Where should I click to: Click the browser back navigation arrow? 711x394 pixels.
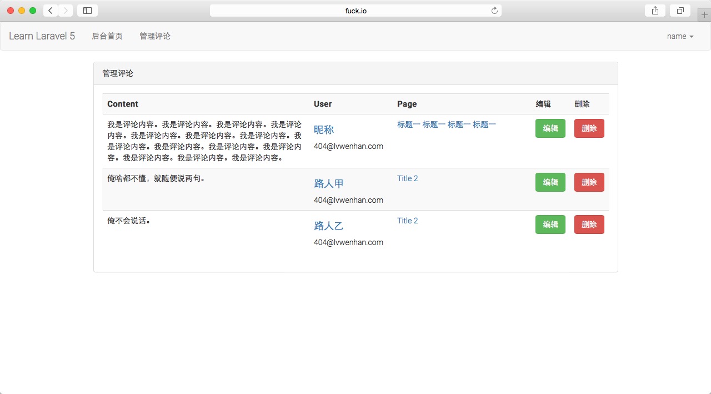(x=49, y=10)
